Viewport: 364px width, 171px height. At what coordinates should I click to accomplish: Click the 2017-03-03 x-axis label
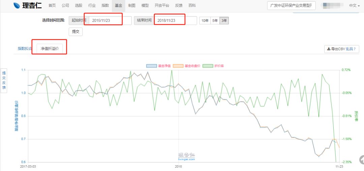click(28, 166)
